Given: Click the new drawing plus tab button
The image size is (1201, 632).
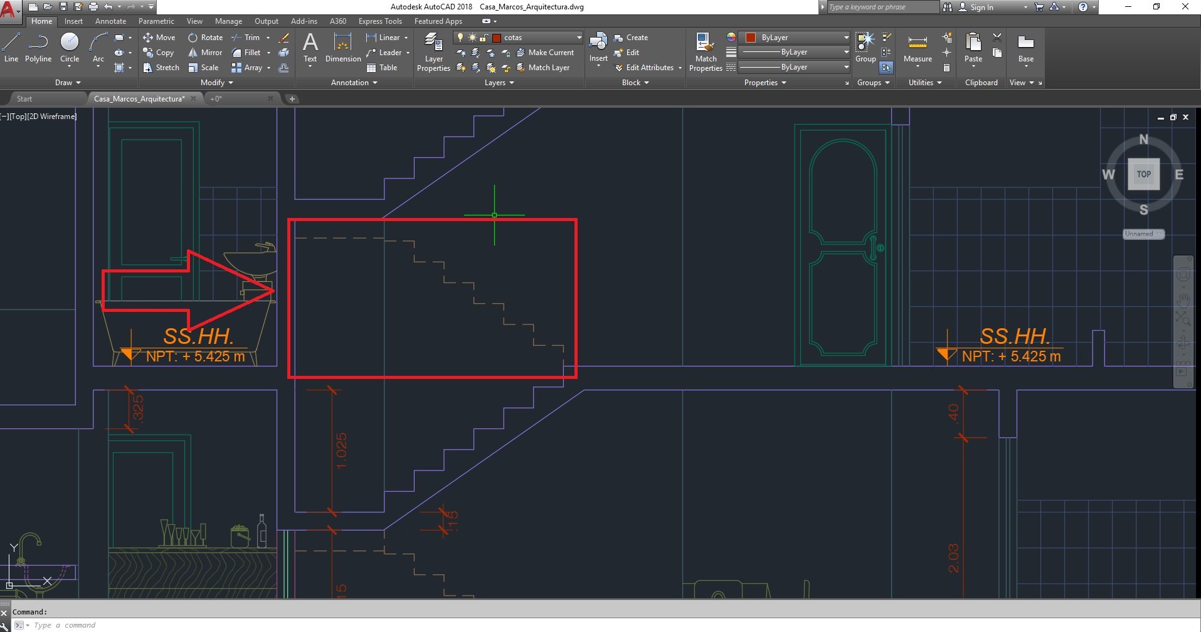Looking at the screenshot, I should pos(292,99).
